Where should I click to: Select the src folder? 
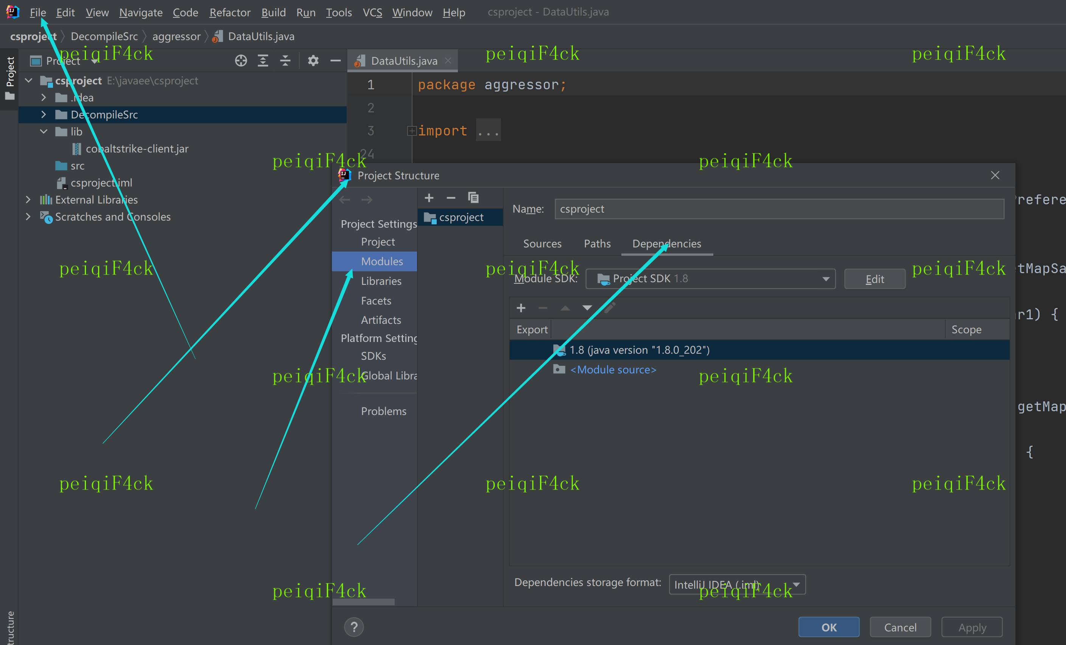(78, 166)
